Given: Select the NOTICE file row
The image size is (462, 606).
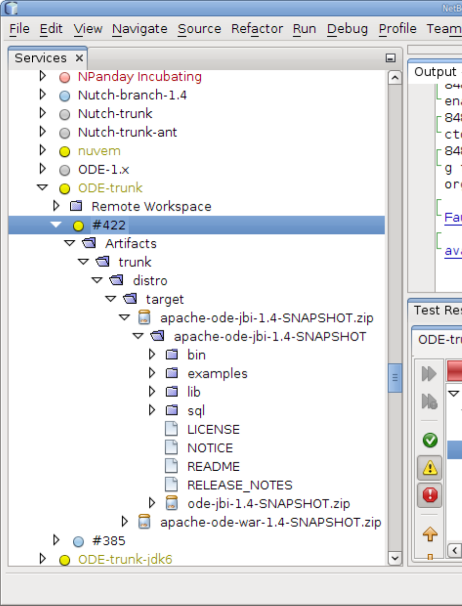Looking at the screenshot, I should click(210, 448).
